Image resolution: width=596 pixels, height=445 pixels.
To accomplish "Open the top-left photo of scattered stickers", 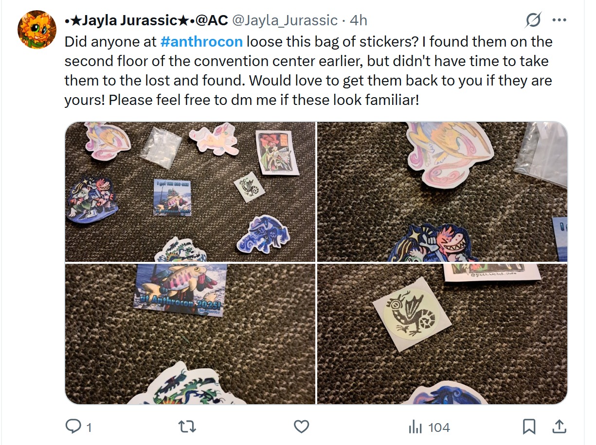I will point(190,192).
